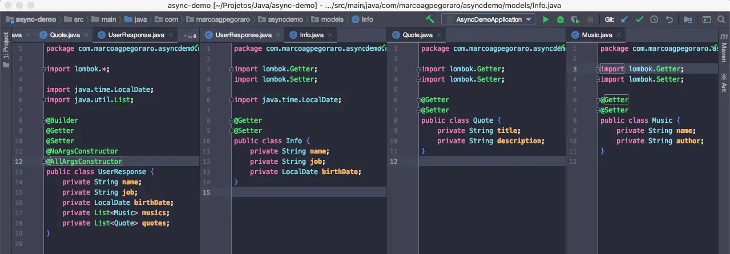Close the Music.java tab with its X

click(x=619, y=35)
